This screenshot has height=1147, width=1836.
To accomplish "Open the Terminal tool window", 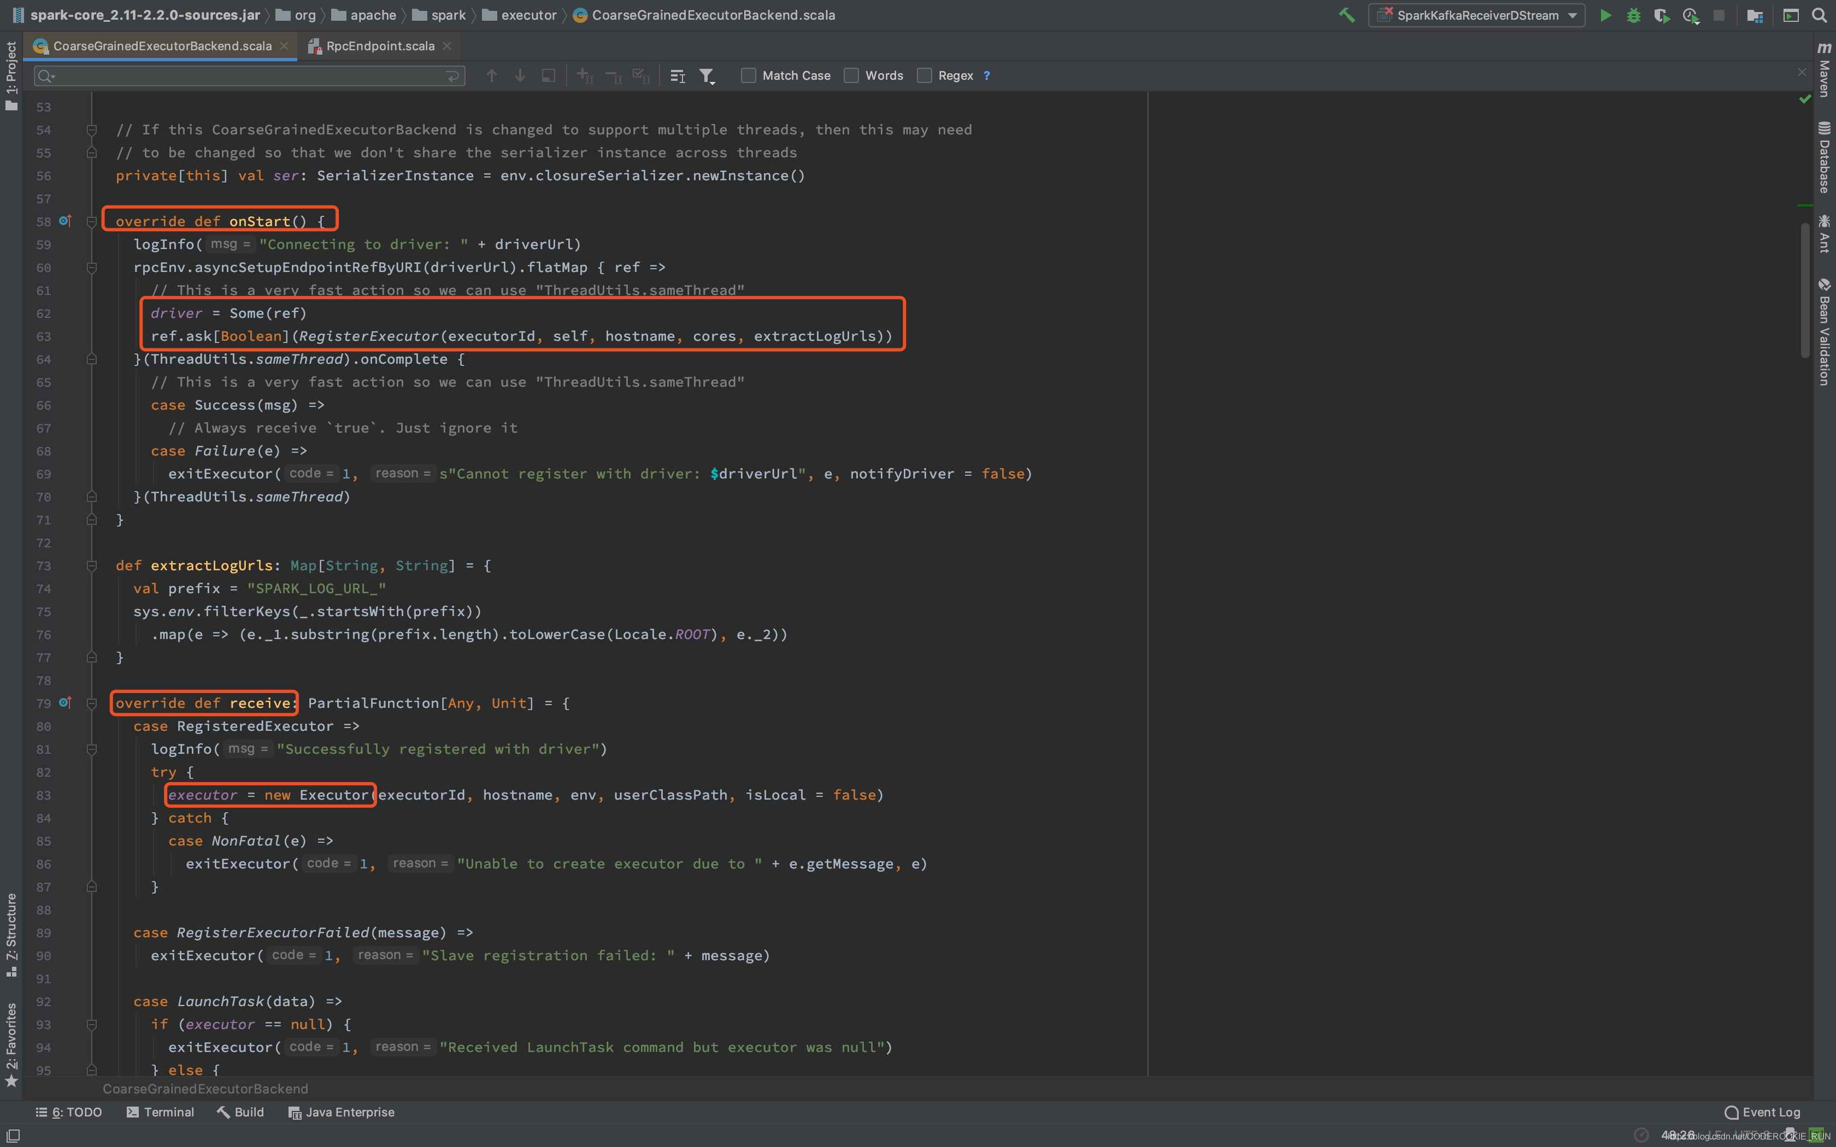I will (160, 1112).
